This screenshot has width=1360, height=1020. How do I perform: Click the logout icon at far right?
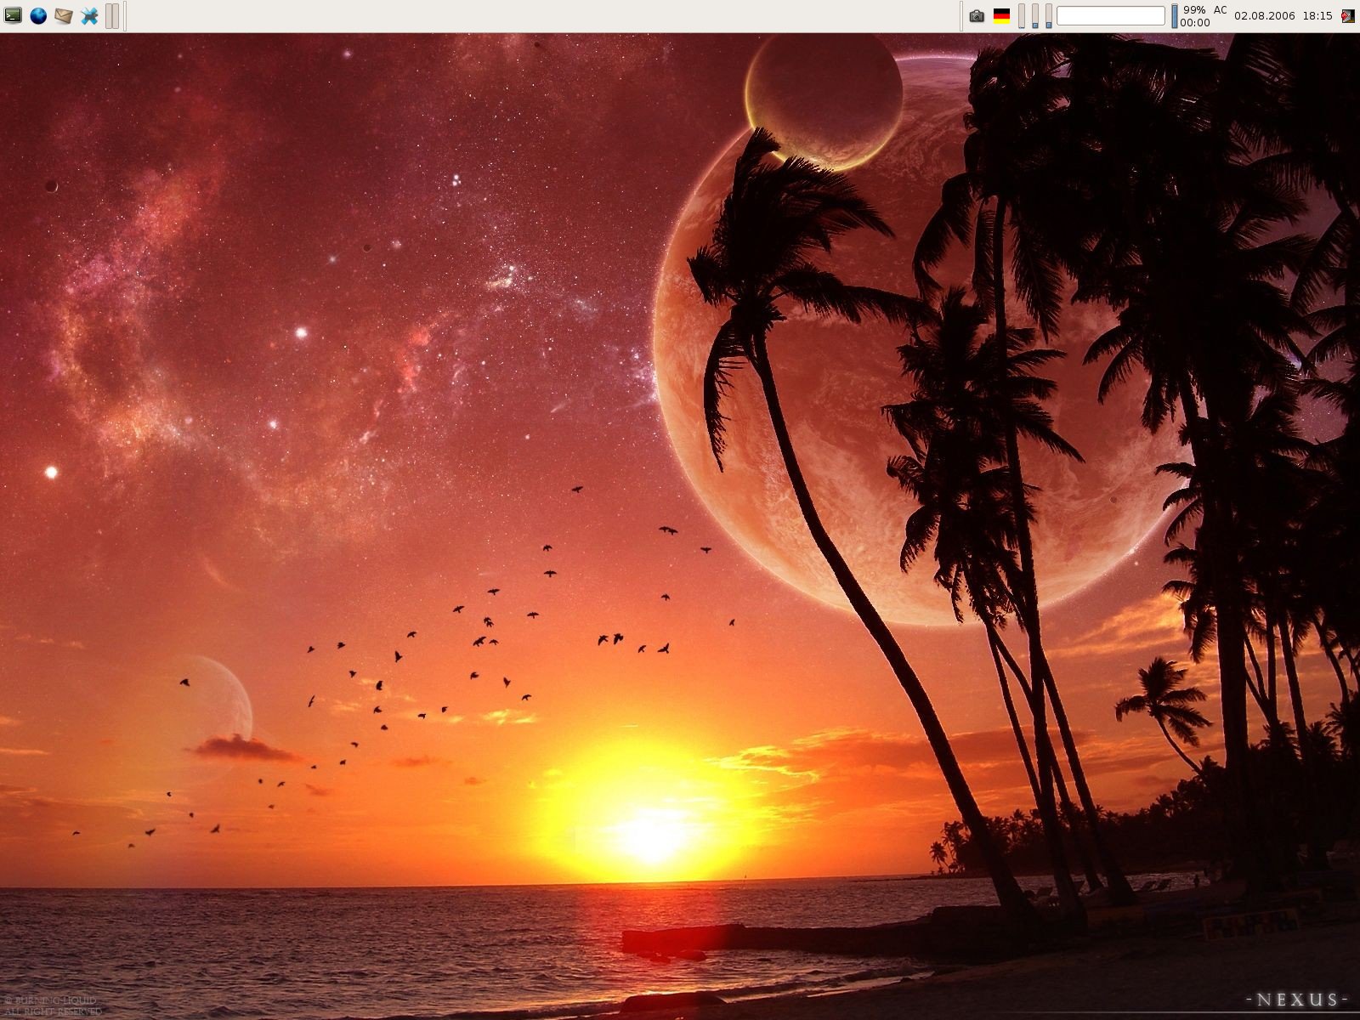tap(1348, 14)
